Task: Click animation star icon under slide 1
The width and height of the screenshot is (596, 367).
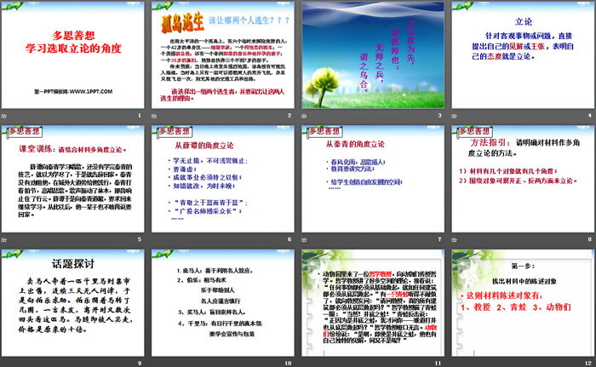Action: click(4, 116)
